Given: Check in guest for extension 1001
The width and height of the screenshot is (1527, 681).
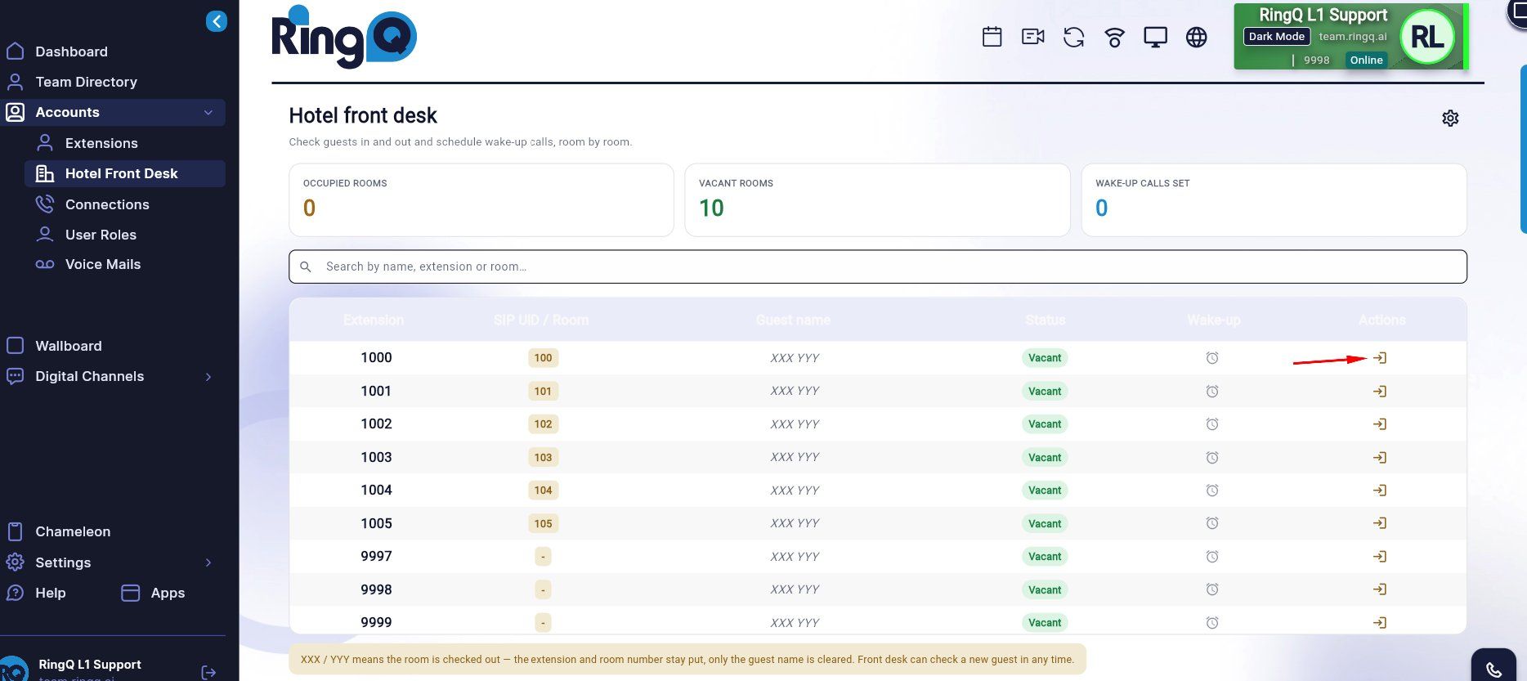Looking at the screenshot, I should click(x=1380, y=392).
